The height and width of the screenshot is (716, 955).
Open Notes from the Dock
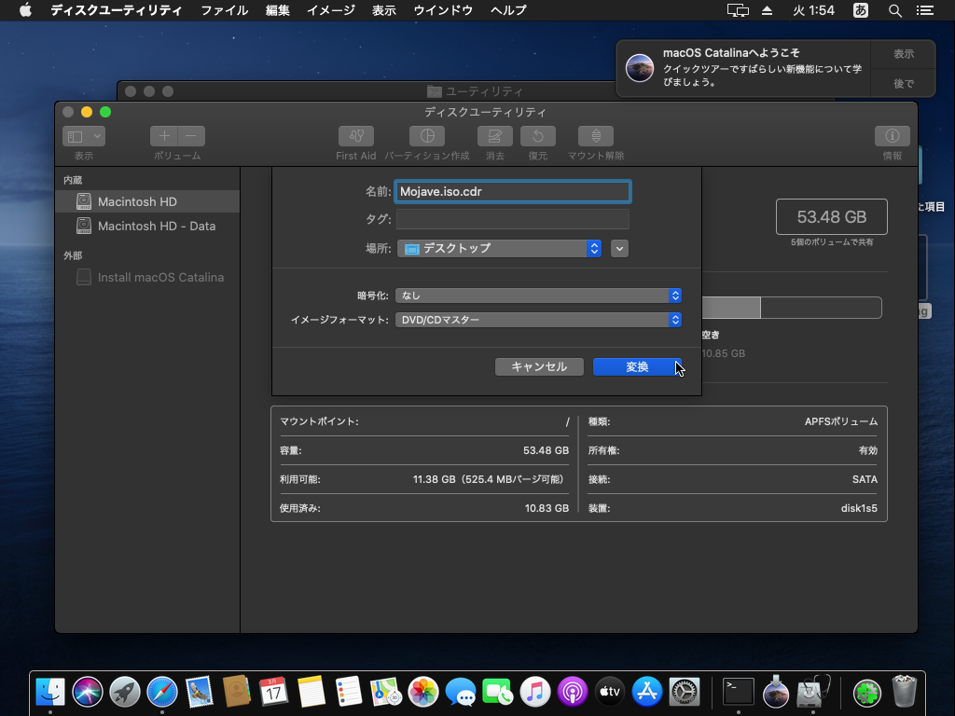tap(311, 692)
